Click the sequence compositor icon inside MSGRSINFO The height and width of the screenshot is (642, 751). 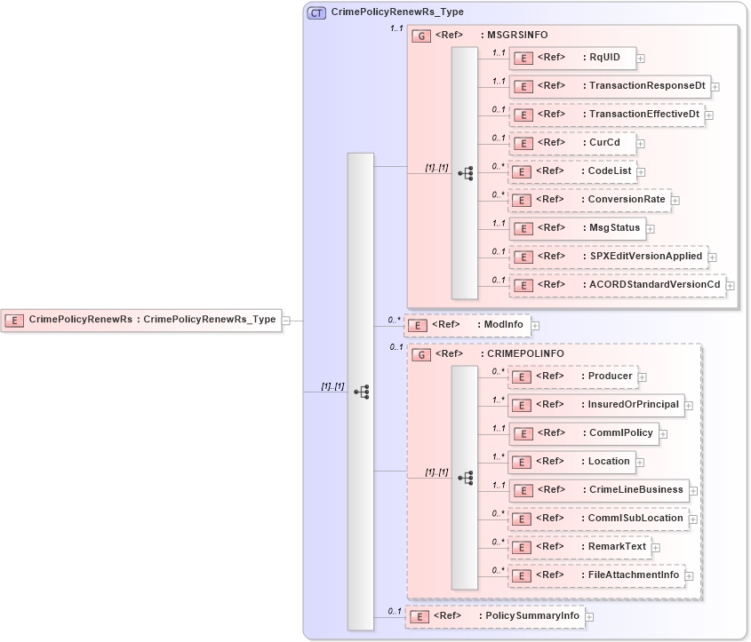(466, 174)
